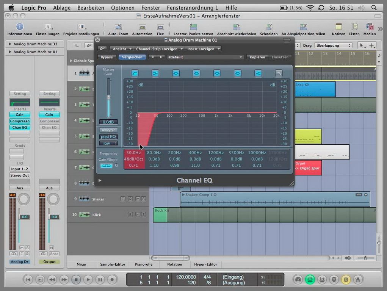387x291 pixels.
Task: Open Insert anzeigen dropdown
Action: coord(203,49)
